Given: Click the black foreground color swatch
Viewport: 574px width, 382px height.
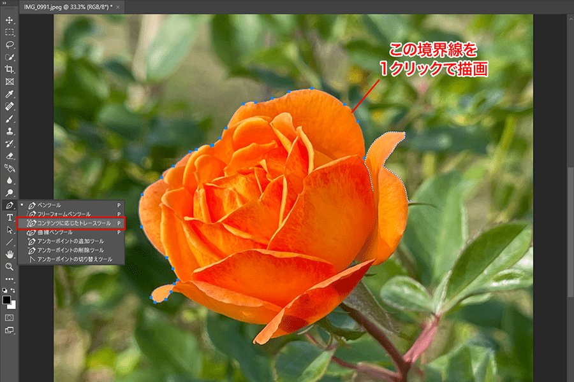Looking at the screenshot, I should click(x=6, y=300).
